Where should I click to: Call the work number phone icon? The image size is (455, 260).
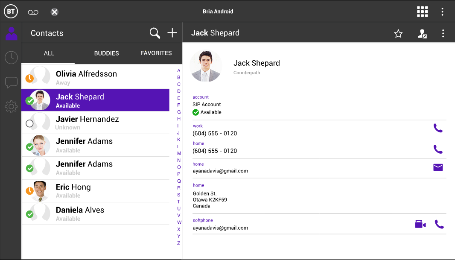(438, 128)
